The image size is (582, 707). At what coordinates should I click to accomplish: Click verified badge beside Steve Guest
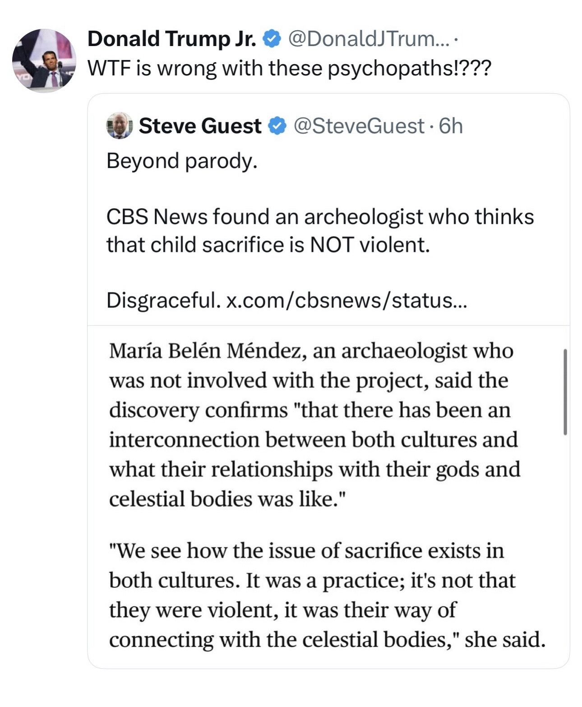tap(277, 126)
